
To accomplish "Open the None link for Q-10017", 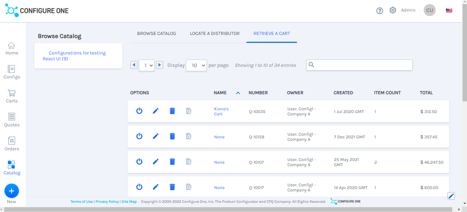I will click(x=219, y=188).
